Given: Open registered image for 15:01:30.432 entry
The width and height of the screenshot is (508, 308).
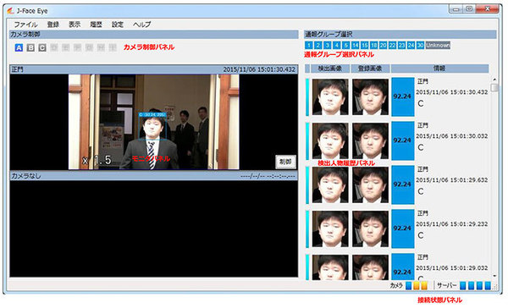Looking at the screenshot, I should point(370,96).
